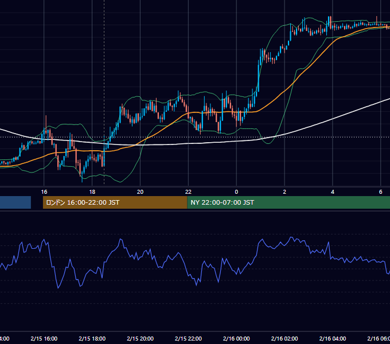Click time axis label 6 on the price chart

click(x=381, y=192)
